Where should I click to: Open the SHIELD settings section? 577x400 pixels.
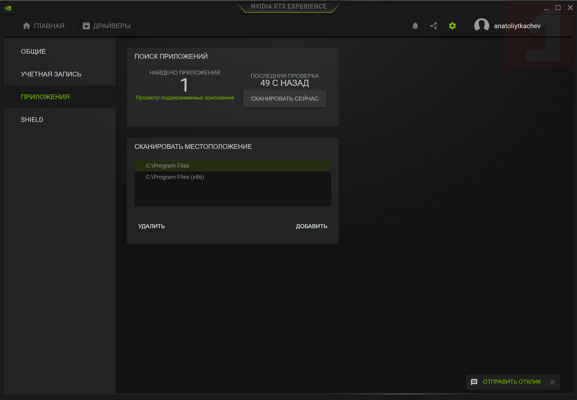coord(60,120)
